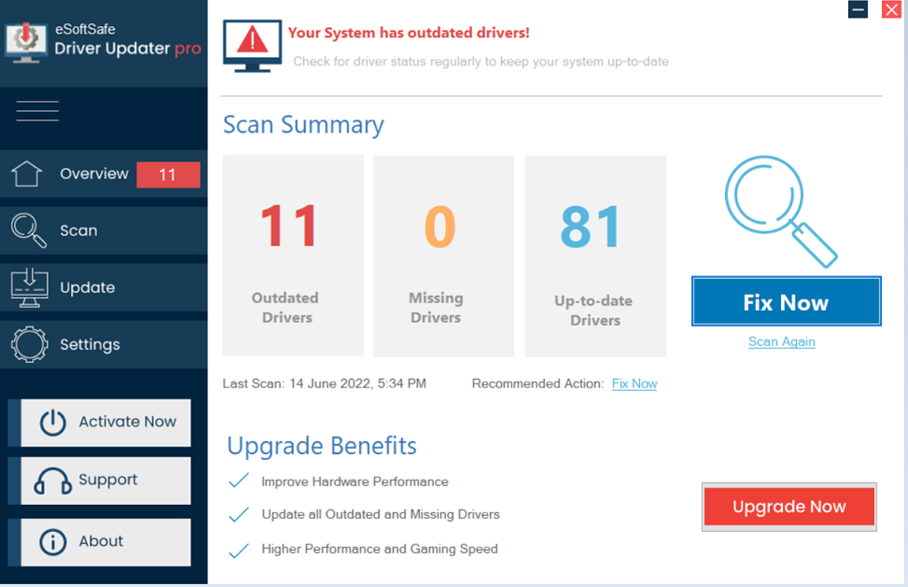Open the hamburger menu in sidebar
The width and height of the screenshot is (908, 587).
pos(37,110)
